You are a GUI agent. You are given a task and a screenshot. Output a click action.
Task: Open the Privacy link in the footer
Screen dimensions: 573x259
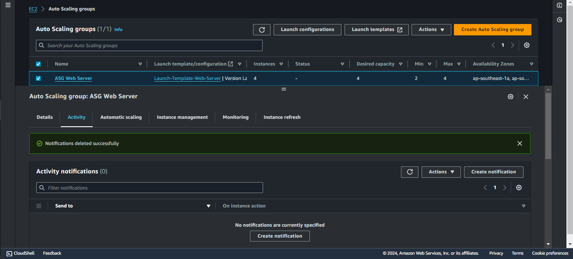tap(496, 253)
